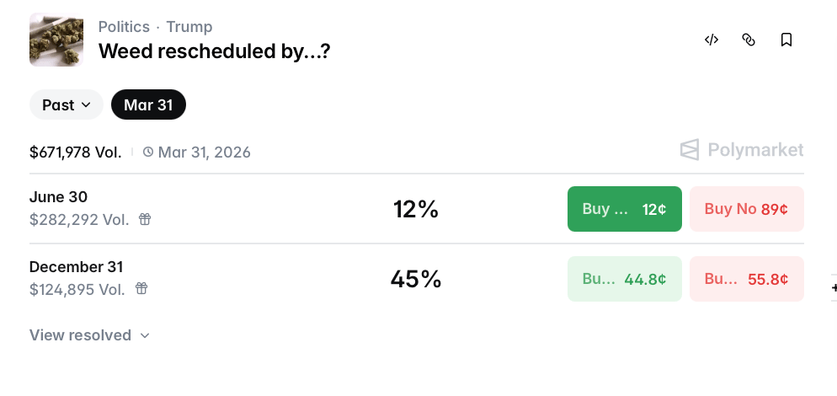Copy the market link via chain icon
837x396 pixels.
[749, 40]
